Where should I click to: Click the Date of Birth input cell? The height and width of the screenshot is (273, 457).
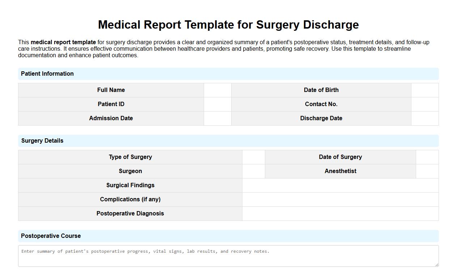point(424,90)
